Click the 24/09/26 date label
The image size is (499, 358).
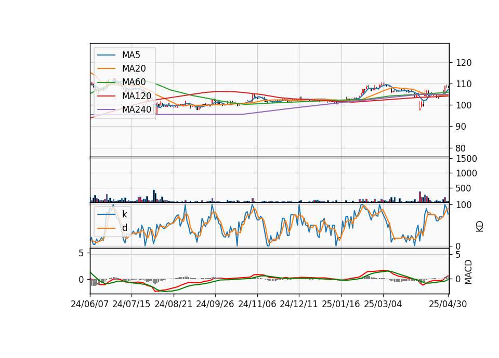[x=215, y=304]
